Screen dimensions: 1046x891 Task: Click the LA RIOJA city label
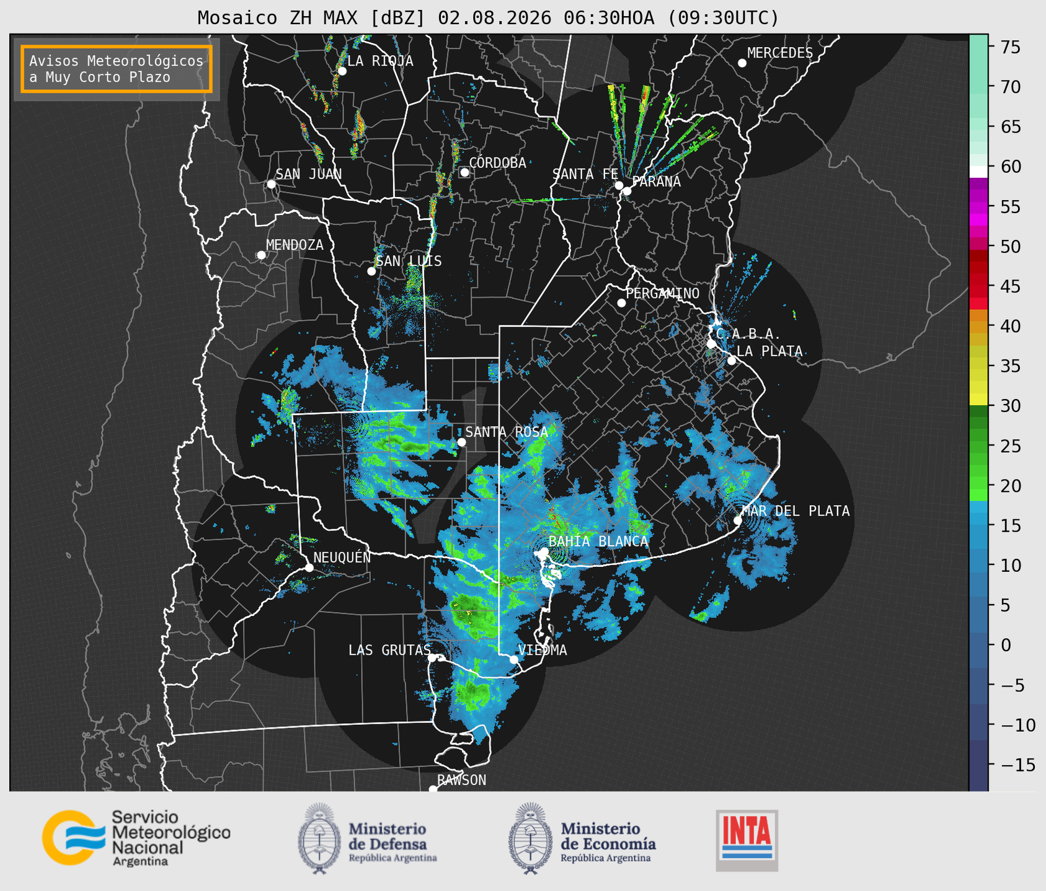380,61
